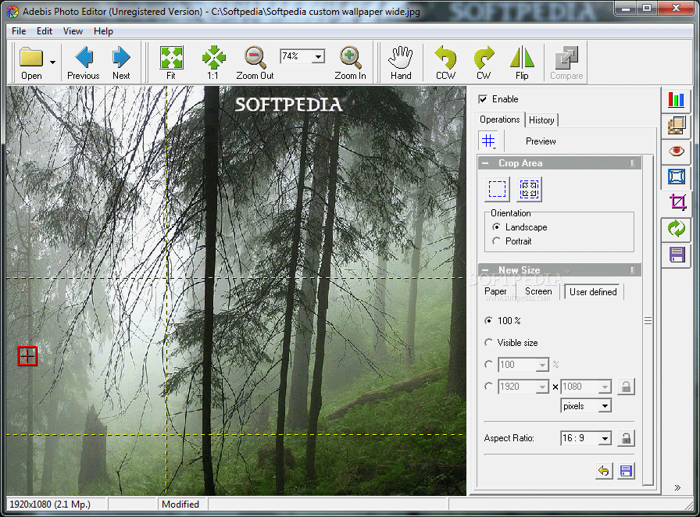Open the height 1080 dropdown
The width and height of the screenshot is (700, 517).
click(x=605, y=387)
